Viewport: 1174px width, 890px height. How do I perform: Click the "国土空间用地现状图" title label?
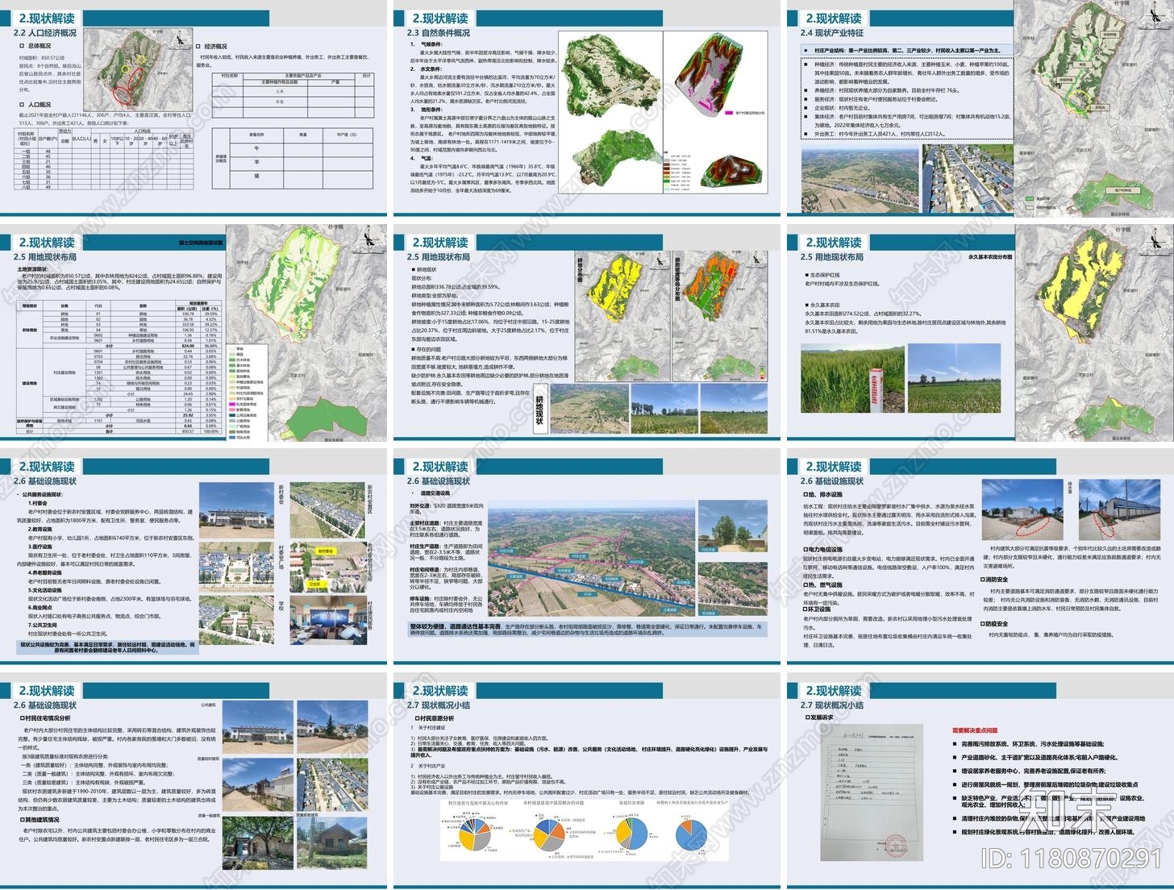point(201,243)
